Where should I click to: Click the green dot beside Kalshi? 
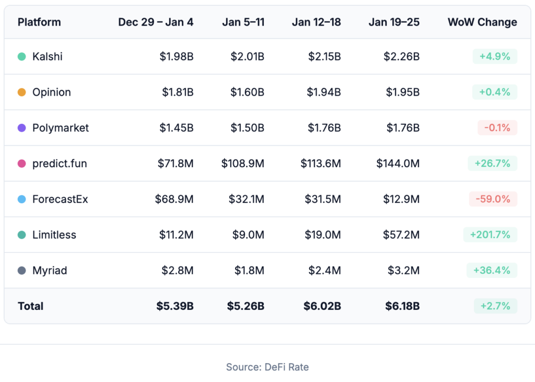click(21, 56)
